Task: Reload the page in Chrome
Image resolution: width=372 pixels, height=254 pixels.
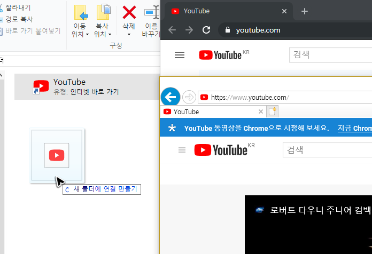Action: pos(206,30)
